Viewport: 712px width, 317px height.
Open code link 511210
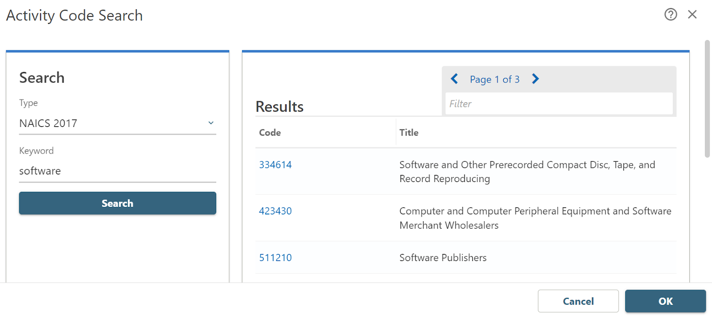[x=275, y=258]
